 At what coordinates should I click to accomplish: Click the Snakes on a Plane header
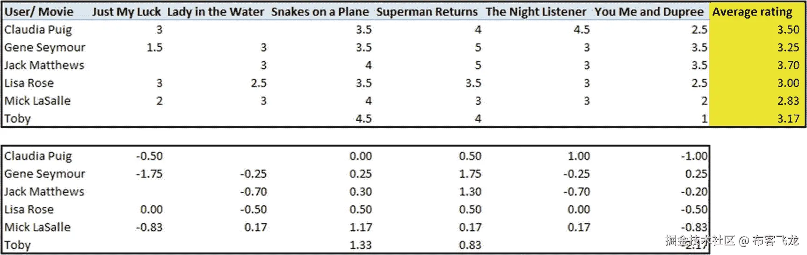[x=320, y=12]
